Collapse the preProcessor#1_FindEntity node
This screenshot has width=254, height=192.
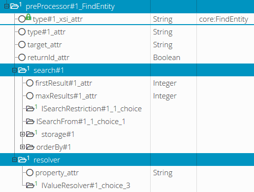(x=6, y=6)
